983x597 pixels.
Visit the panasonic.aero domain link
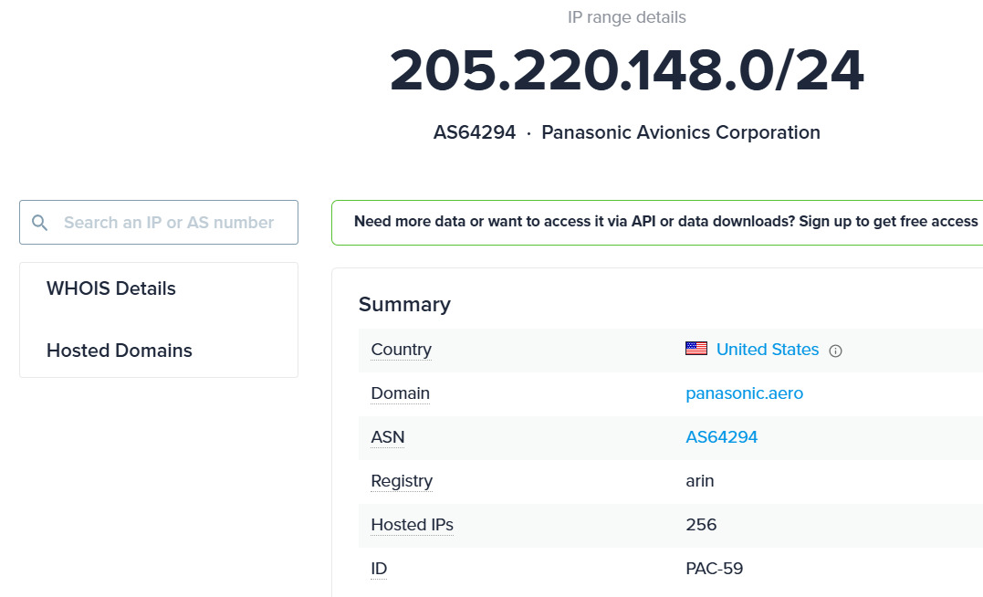[744, 393]
